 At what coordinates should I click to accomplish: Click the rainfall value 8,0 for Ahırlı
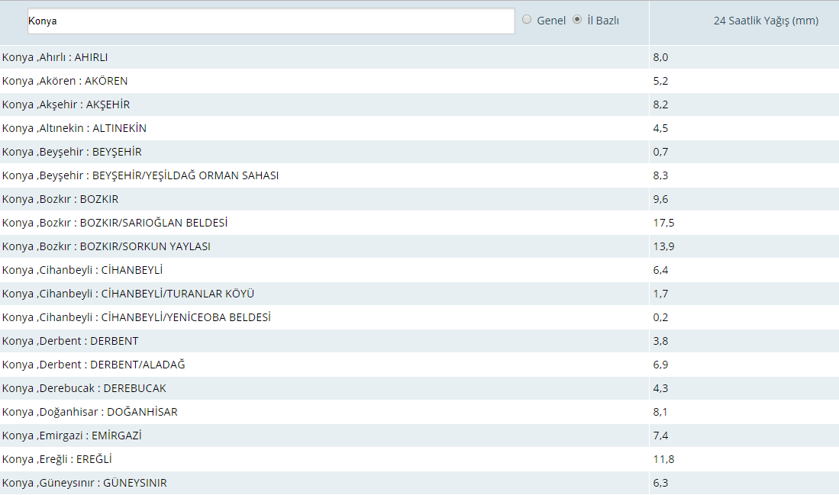pyautogui.click(x=660, y=57)
